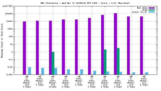161x91 pixels.
Task: Click the last purple bar on the right
Action: click(x=141, y=45)
